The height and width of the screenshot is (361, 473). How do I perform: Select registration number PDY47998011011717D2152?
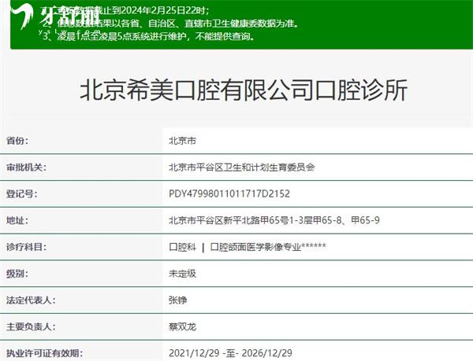229,193
